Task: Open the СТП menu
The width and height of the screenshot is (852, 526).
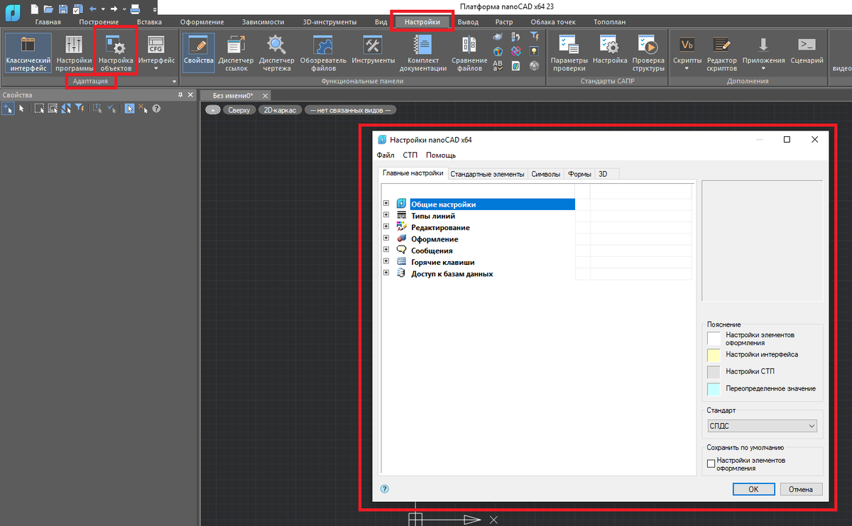Action: tap(410, 155)
